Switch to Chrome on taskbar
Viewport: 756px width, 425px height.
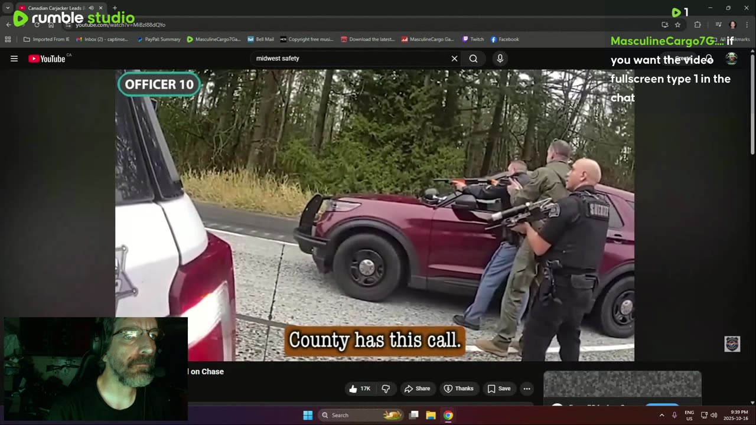[x=448, y=415]
